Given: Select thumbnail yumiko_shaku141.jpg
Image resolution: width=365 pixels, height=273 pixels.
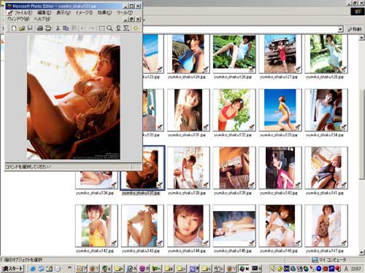Looking at the screenshot, I should tap(326, 167).
